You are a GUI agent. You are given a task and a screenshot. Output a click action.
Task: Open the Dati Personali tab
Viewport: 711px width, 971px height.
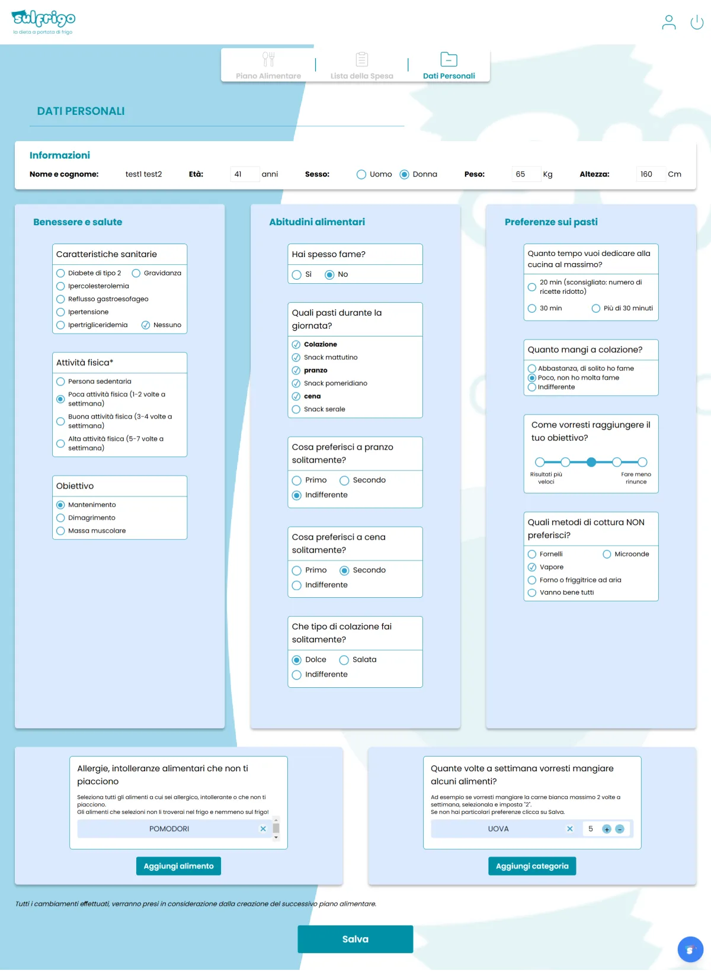coord(449,66)
